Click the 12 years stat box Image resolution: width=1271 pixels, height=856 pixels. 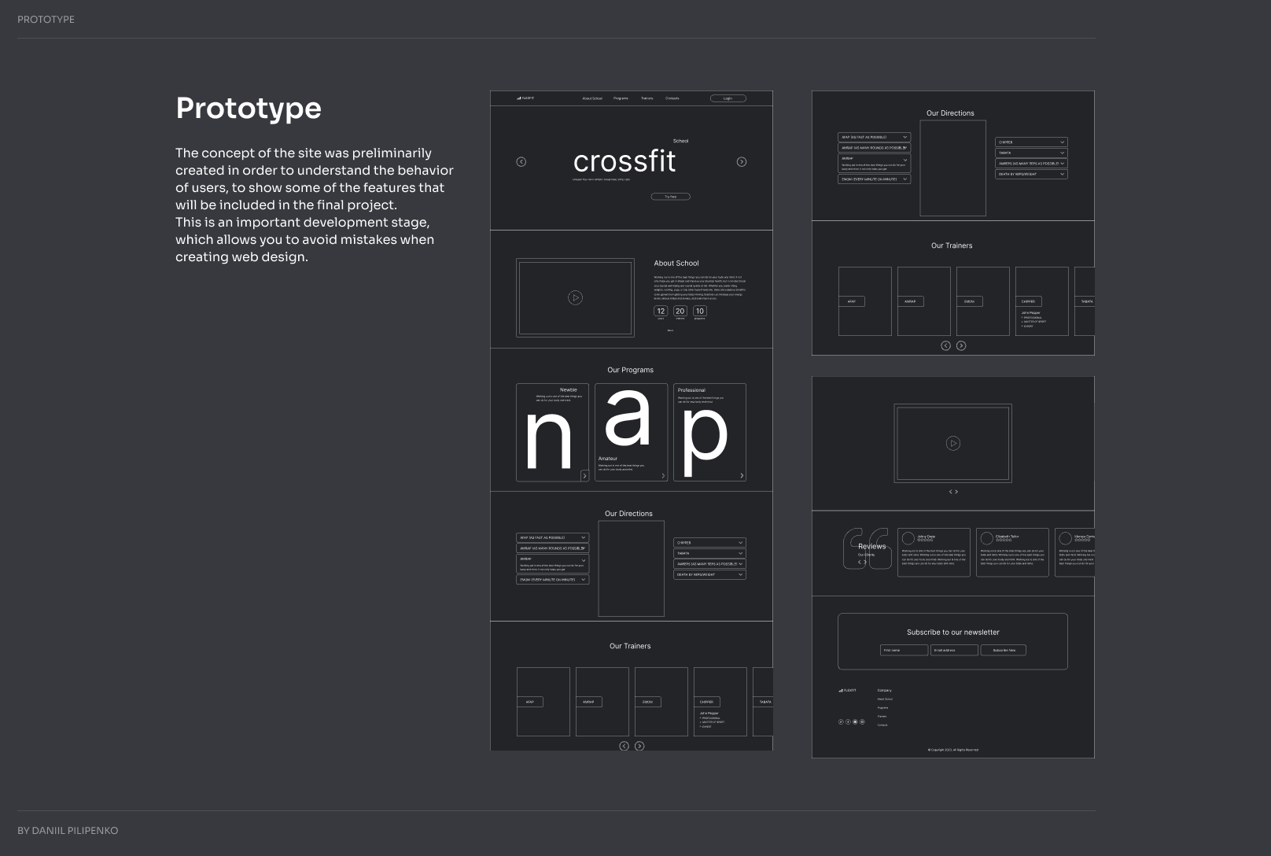tap(661, 312)
